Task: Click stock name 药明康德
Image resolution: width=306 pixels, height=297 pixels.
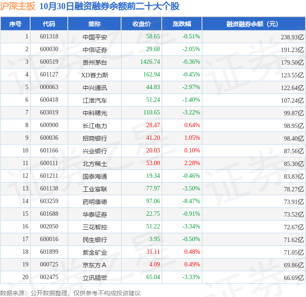Action: (95, 202)
